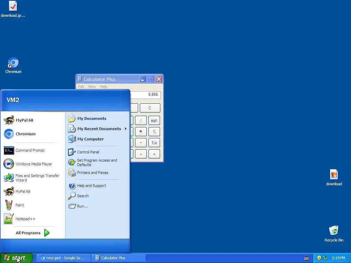Screen dimensions: 351x263
Task: Click the VM2 user name header
Action: [x=13, y=100]
